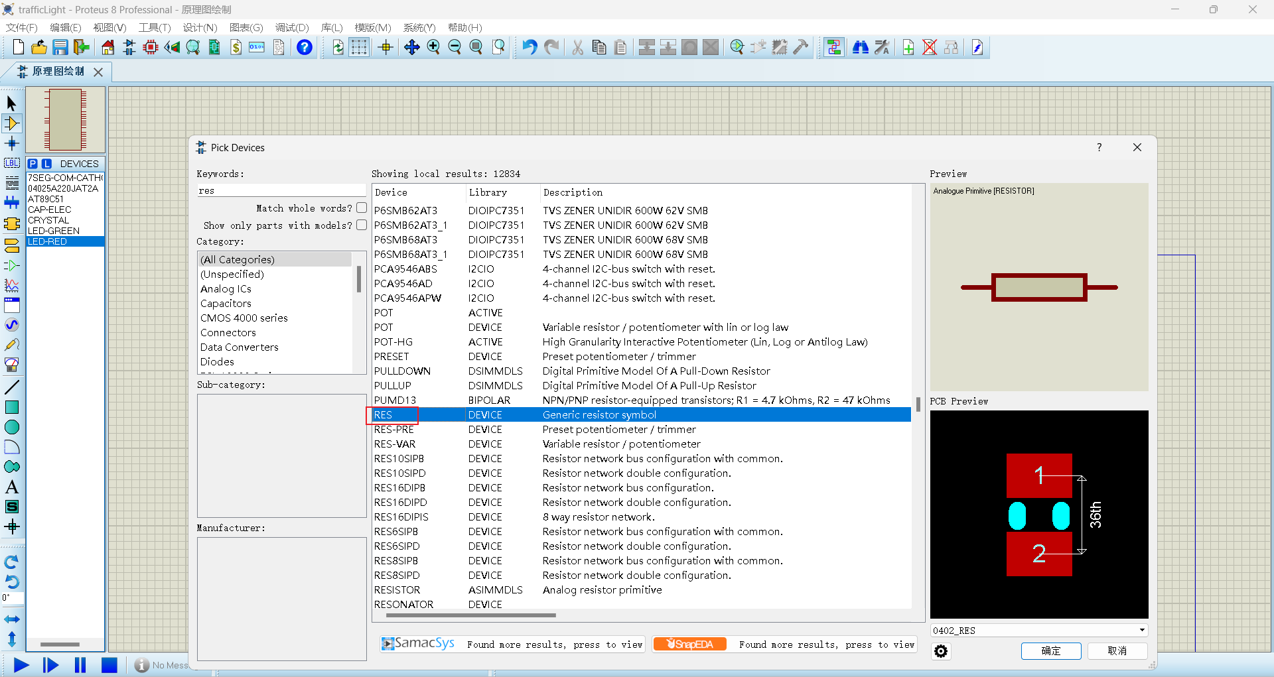Start simulation with the play button
Image resolution: width=1274 pixels, height=677 pixels.
[21, 665]
